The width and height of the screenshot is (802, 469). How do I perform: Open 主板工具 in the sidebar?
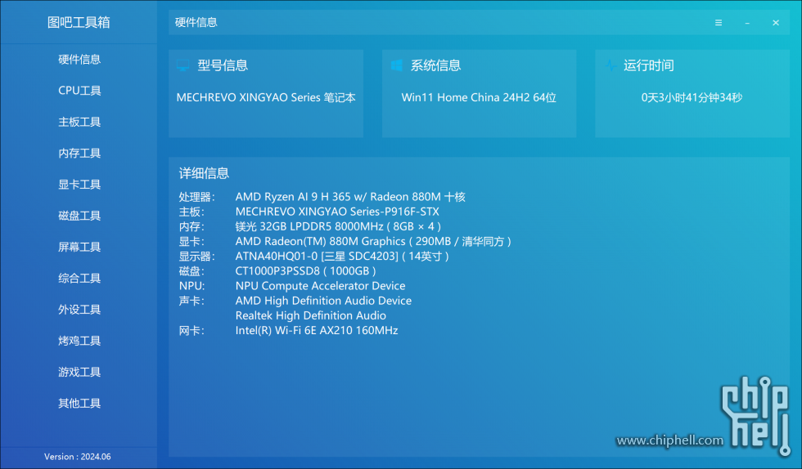[x=79, y=122]
